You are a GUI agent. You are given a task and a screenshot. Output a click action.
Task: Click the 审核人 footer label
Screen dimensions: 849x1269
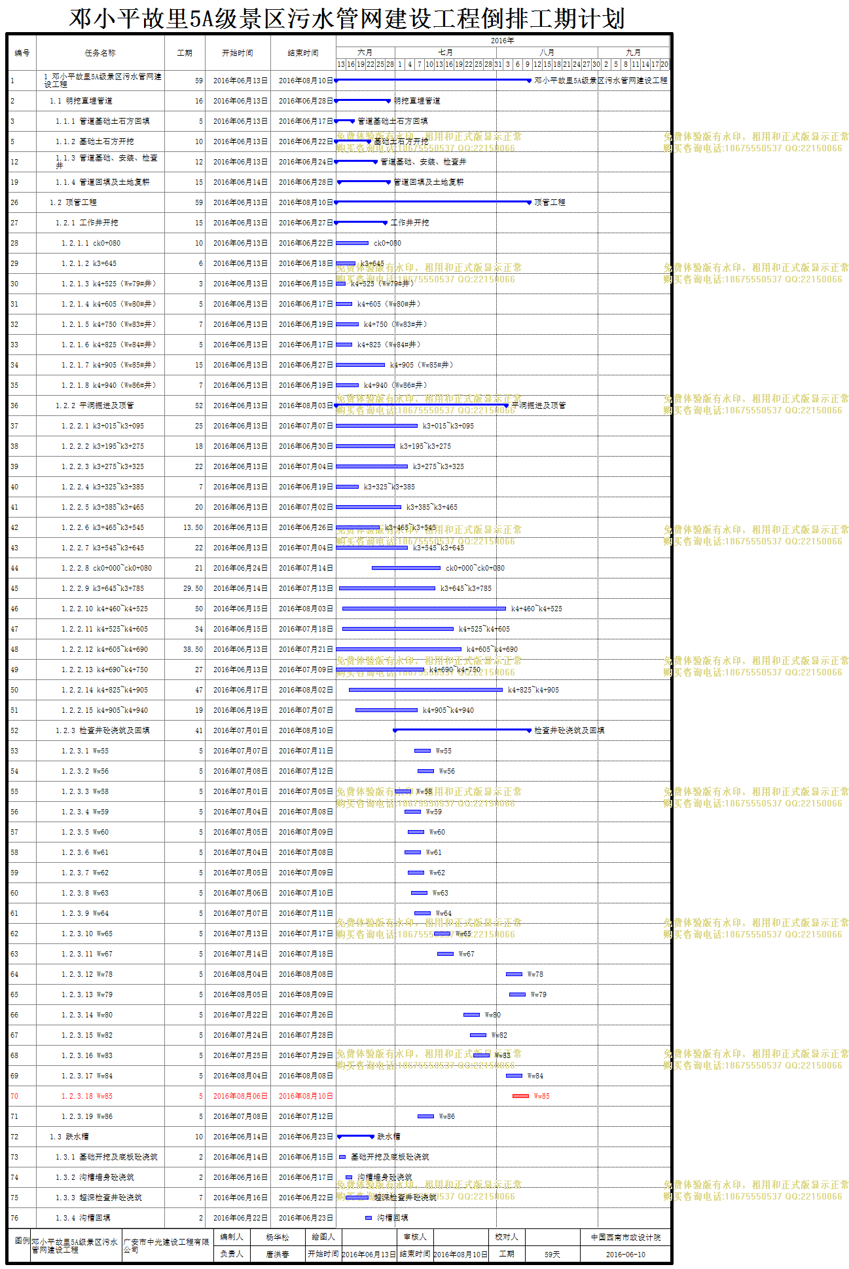[415, 1237]
